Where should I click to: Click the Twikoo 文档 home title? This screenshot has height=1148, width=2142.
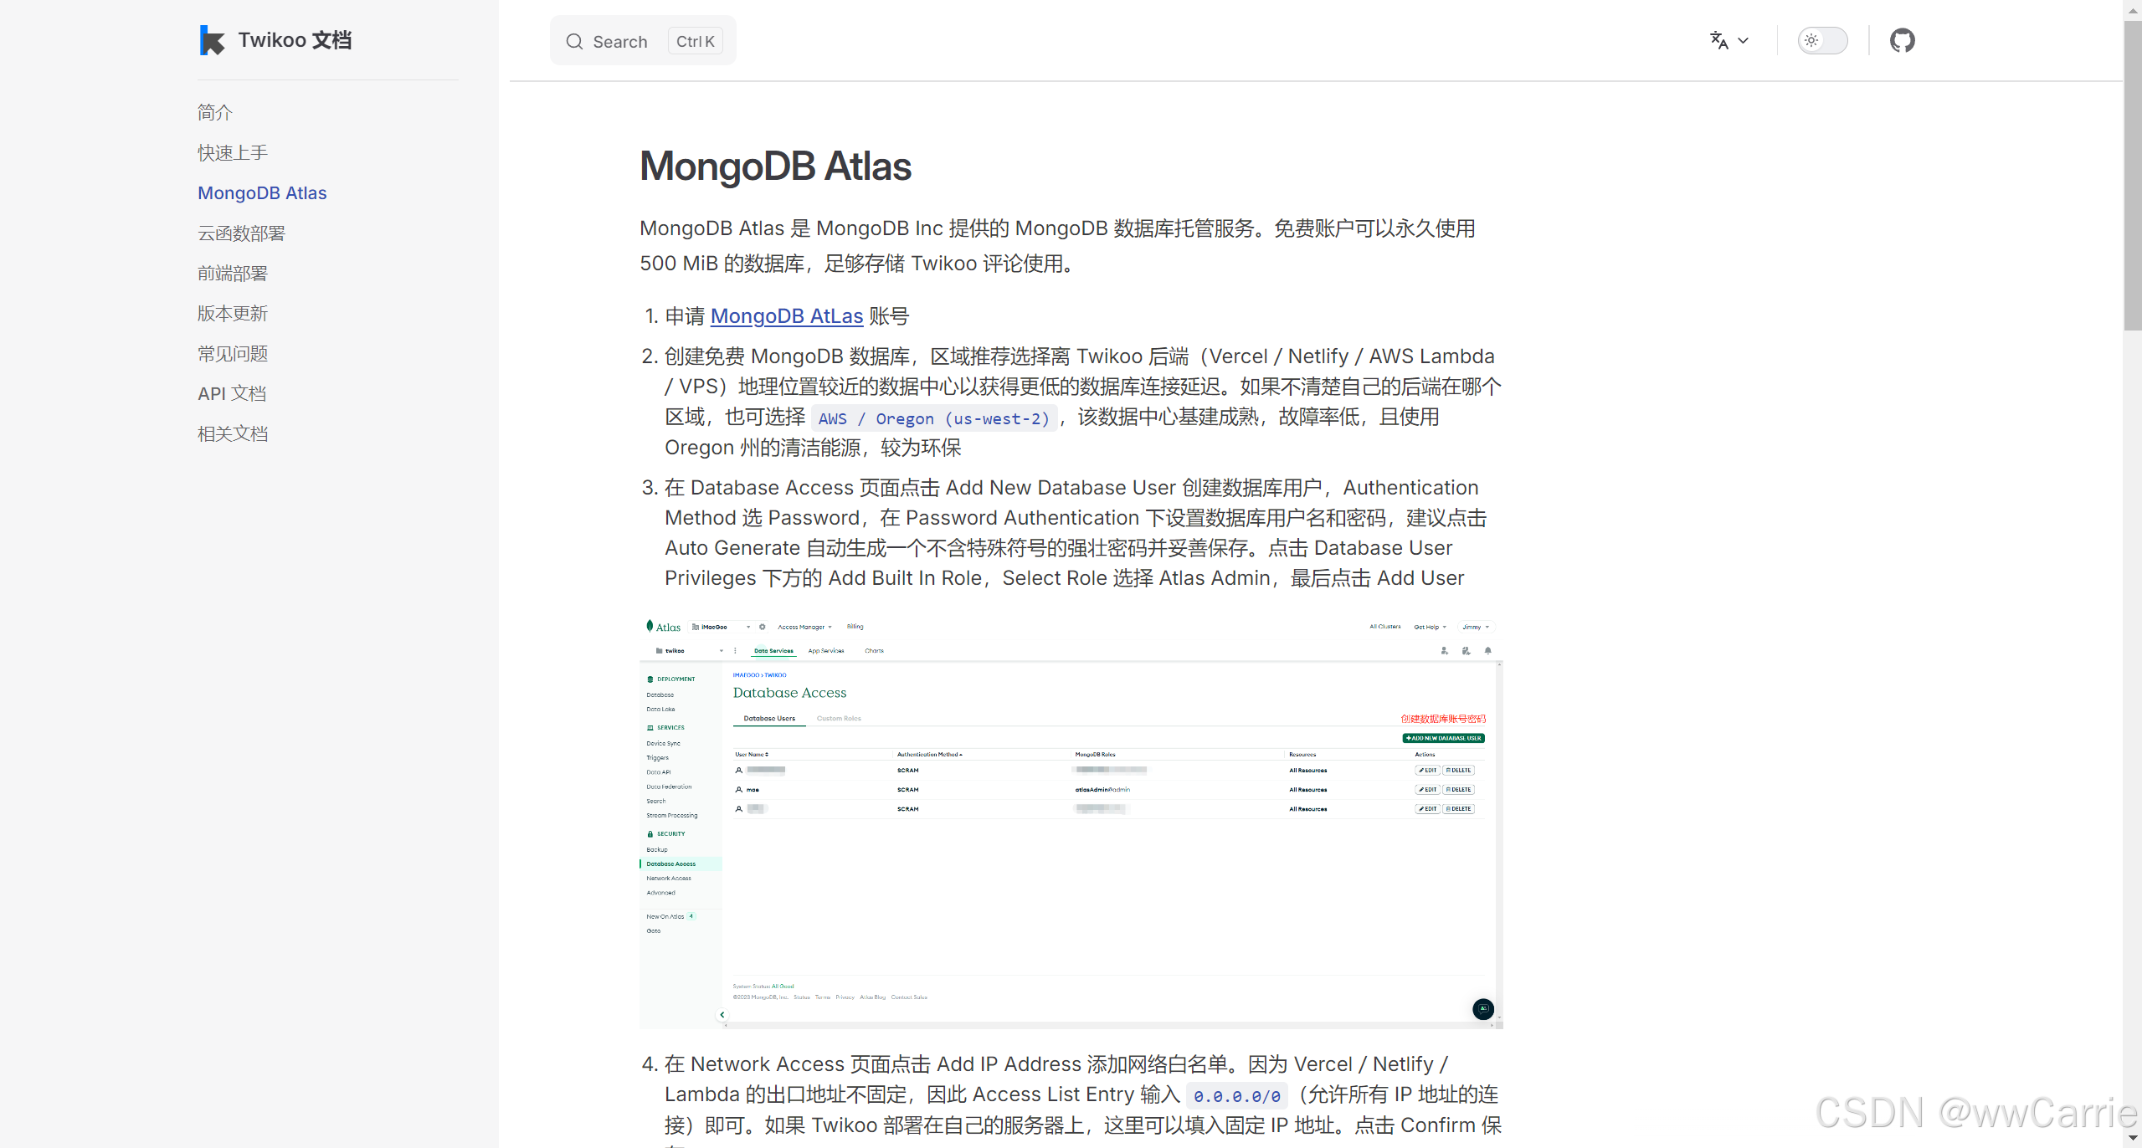click(x=295, y=40)
